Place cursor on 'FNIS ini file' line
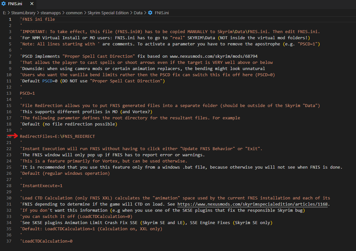This screenshot has height=251, width=356. point(37,19)
